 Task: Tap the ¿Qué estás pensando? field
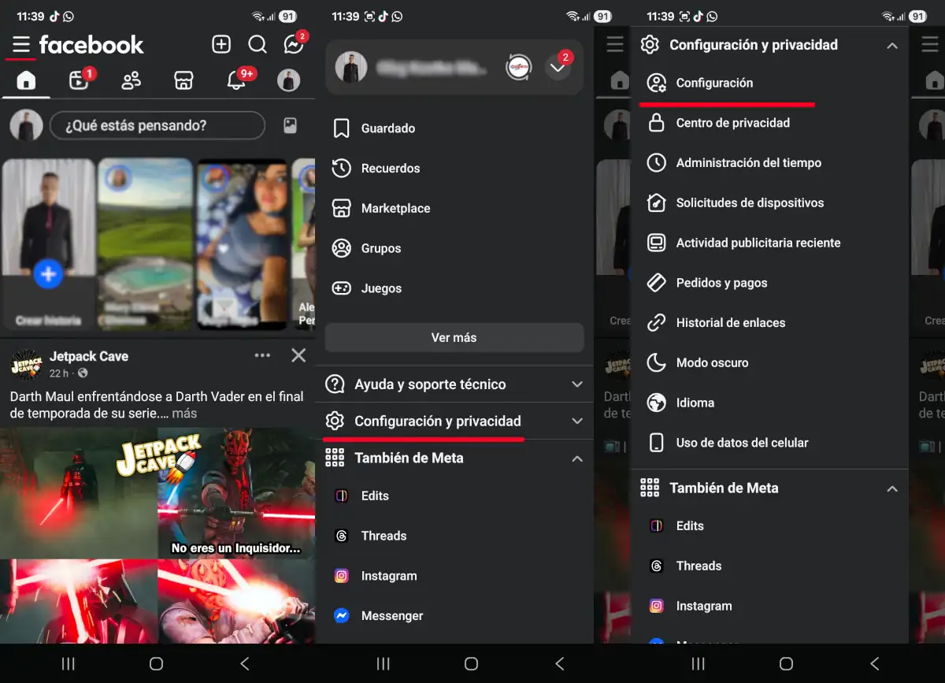coord(157,125)
